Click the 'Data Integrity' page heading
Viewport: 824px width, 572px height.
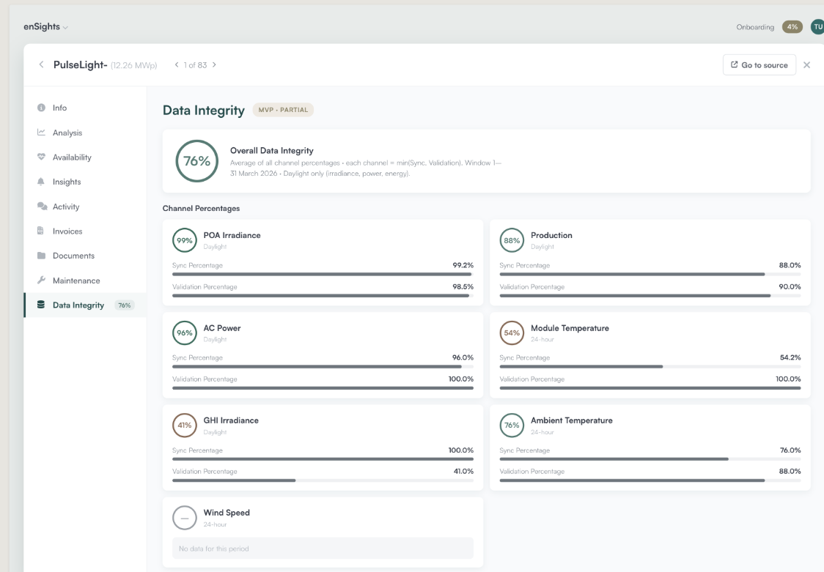[203, 110]
